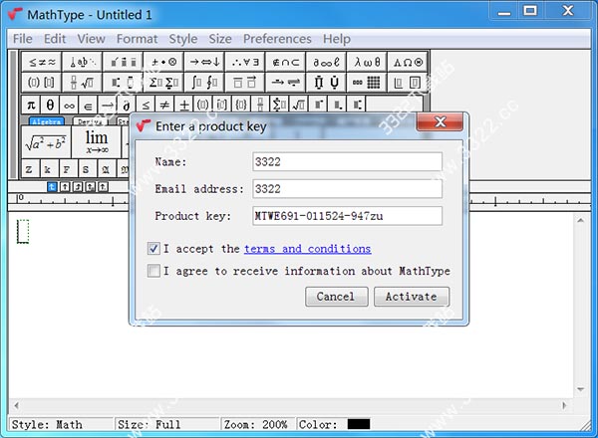Open the box templates palette

point(408,83)
